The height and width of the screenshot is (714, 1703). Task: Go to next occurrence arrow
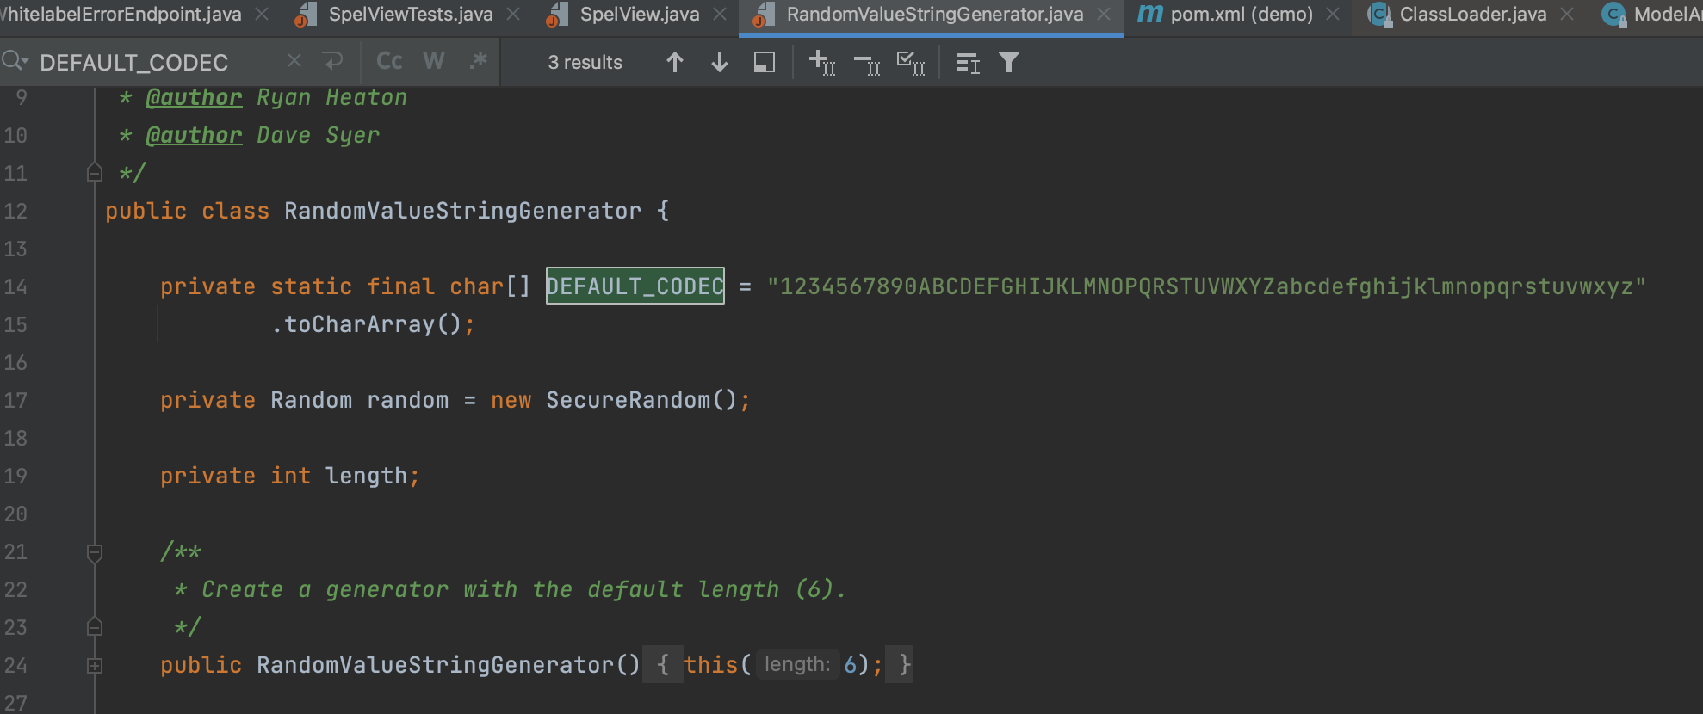(720, 62)
